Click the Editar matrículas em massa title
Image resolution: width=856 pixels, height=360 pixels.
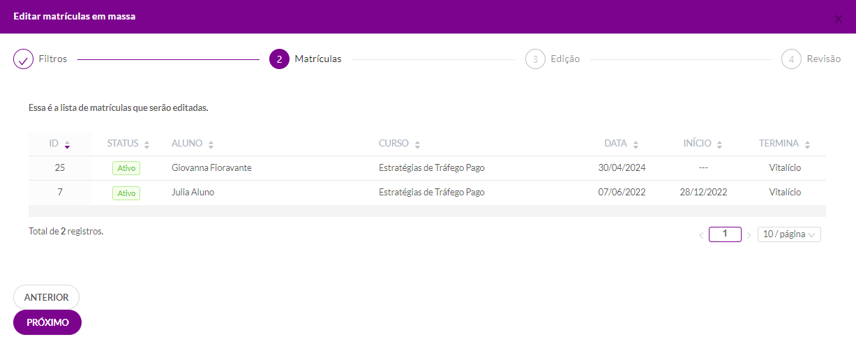(x=75, y=16)
